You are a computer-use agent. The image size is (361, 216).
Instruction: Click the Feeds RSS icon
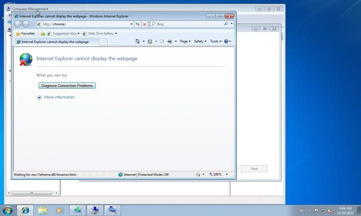[x=150, y=41]
